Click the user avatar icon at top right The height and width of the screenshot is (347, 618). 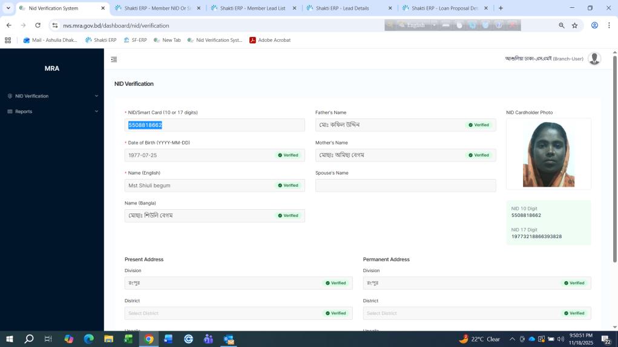click(594, 59)
